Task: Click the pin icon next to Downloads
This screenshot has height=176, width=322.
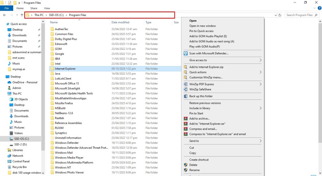Action: [x=39, y=35]
